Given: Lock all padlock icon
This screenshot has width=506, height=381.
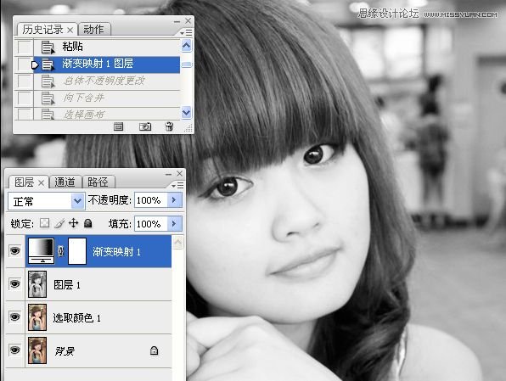Looking at the screenshot, I should (87, 223).
